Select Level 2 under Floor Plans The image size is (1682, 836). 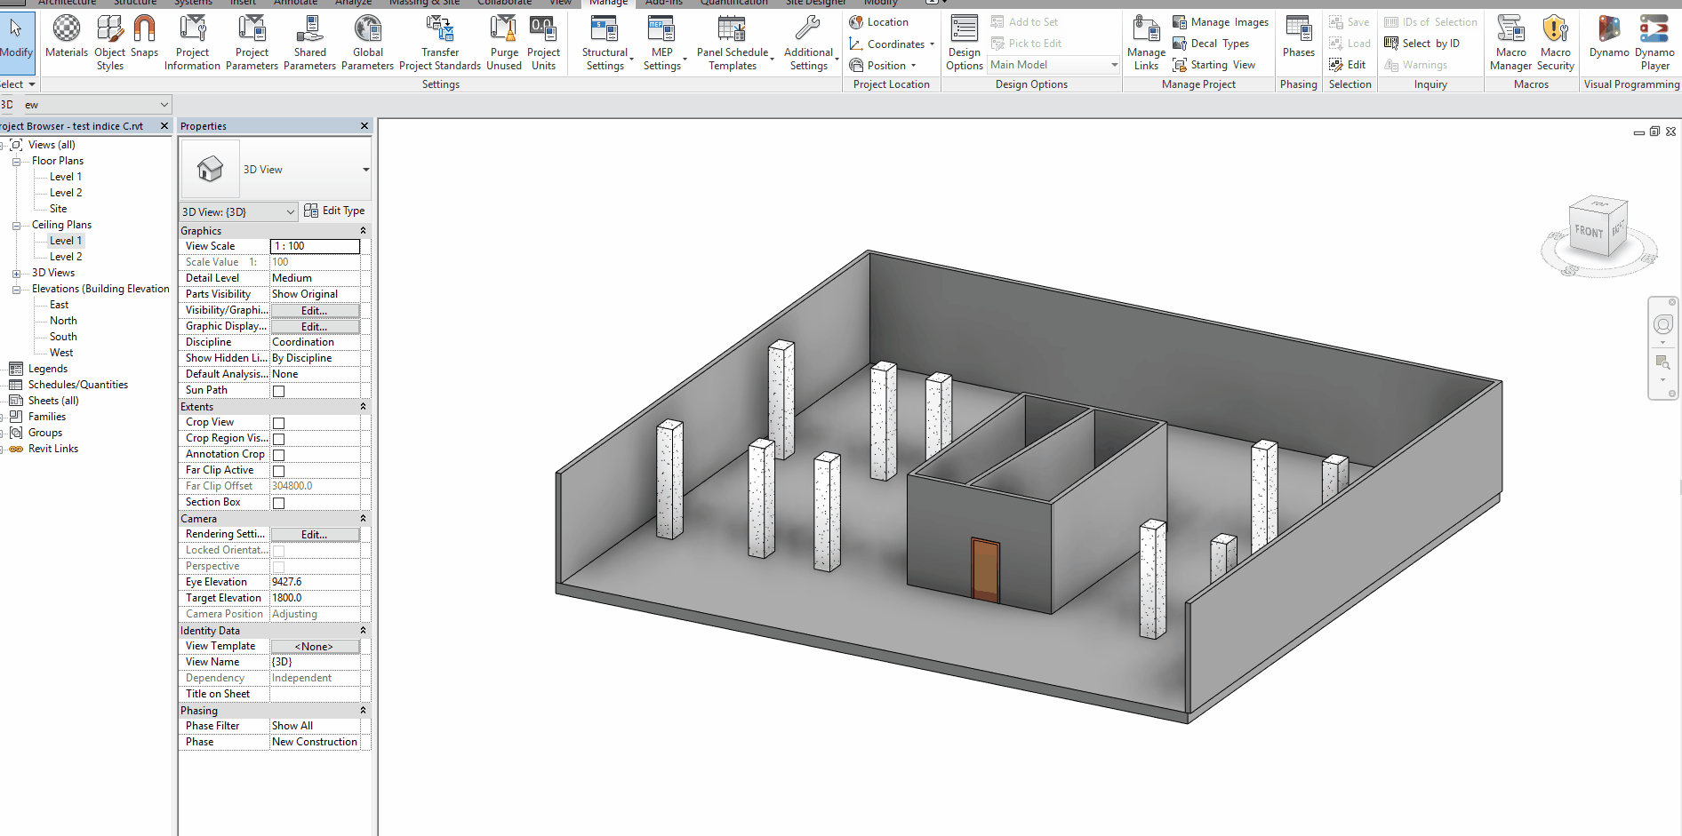[x=66, y=193]
